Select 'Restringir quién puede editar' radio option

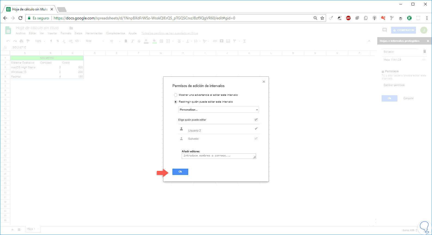tap(176, 102)
